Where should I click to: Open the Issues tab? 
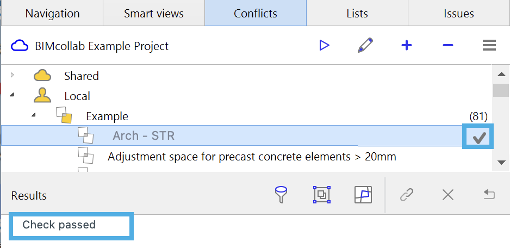pos(458,14)
